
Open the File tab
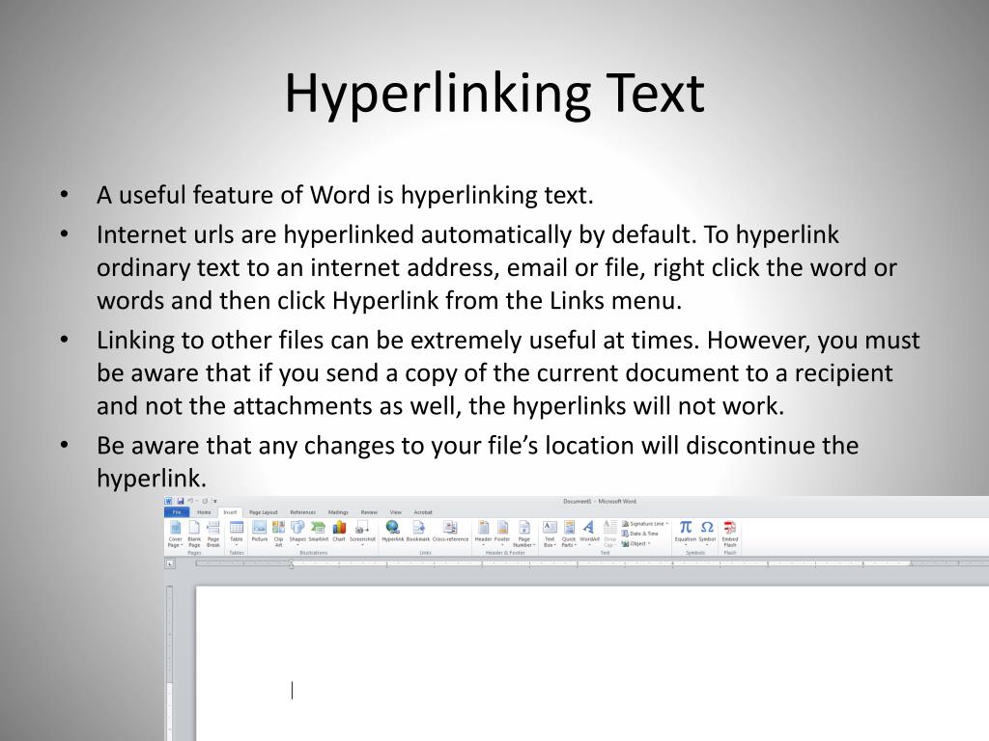point(177,512)
